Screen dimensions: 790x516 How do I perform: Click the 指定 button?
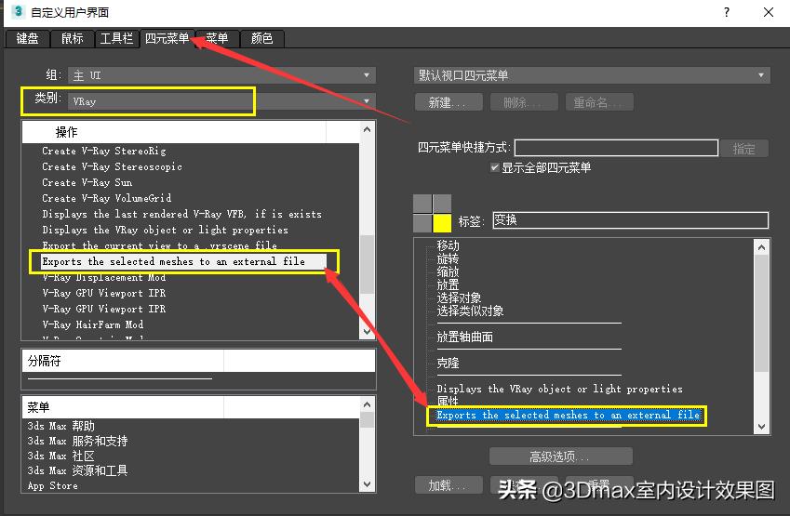coord(744,149)
